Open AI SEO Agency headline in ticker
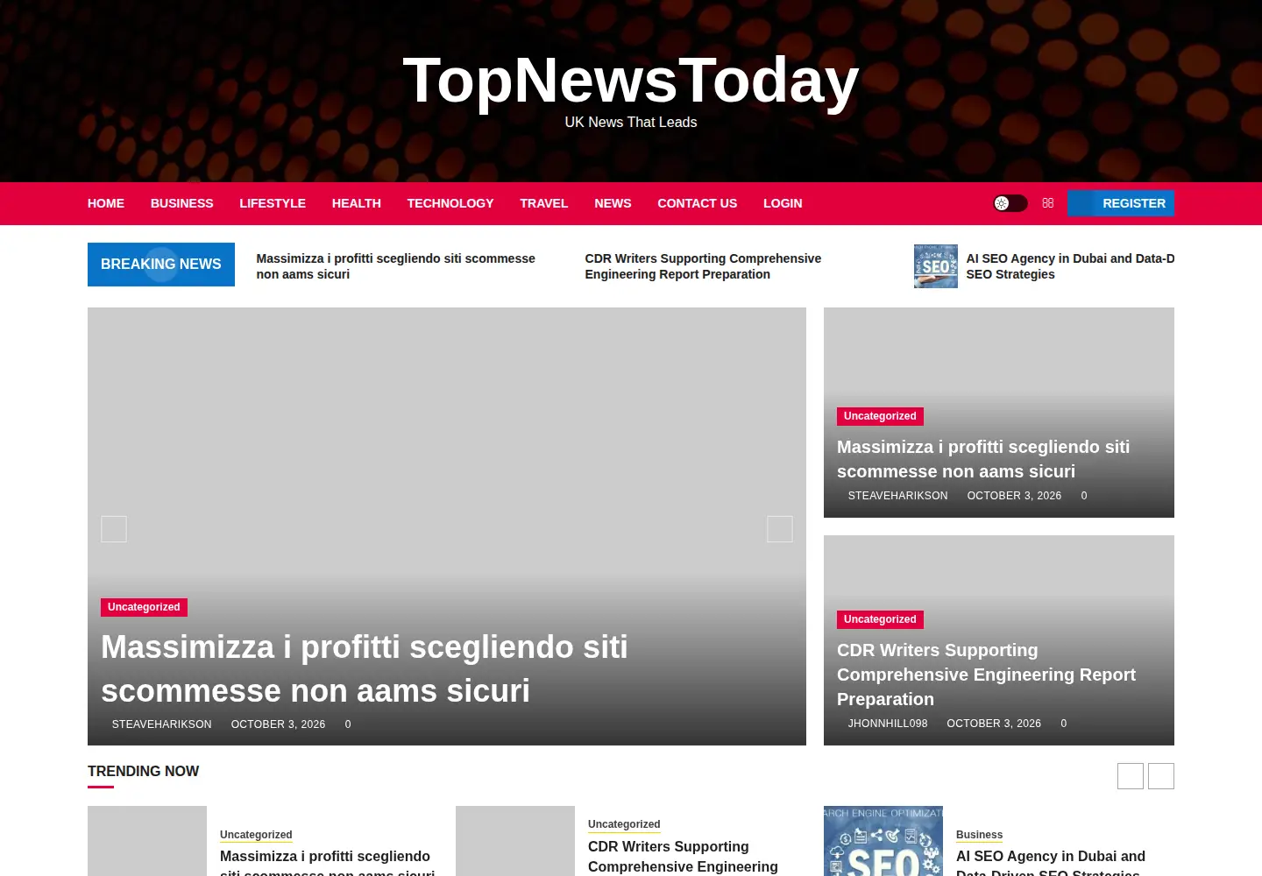 pyautogui.click(x=1070, y=266)
